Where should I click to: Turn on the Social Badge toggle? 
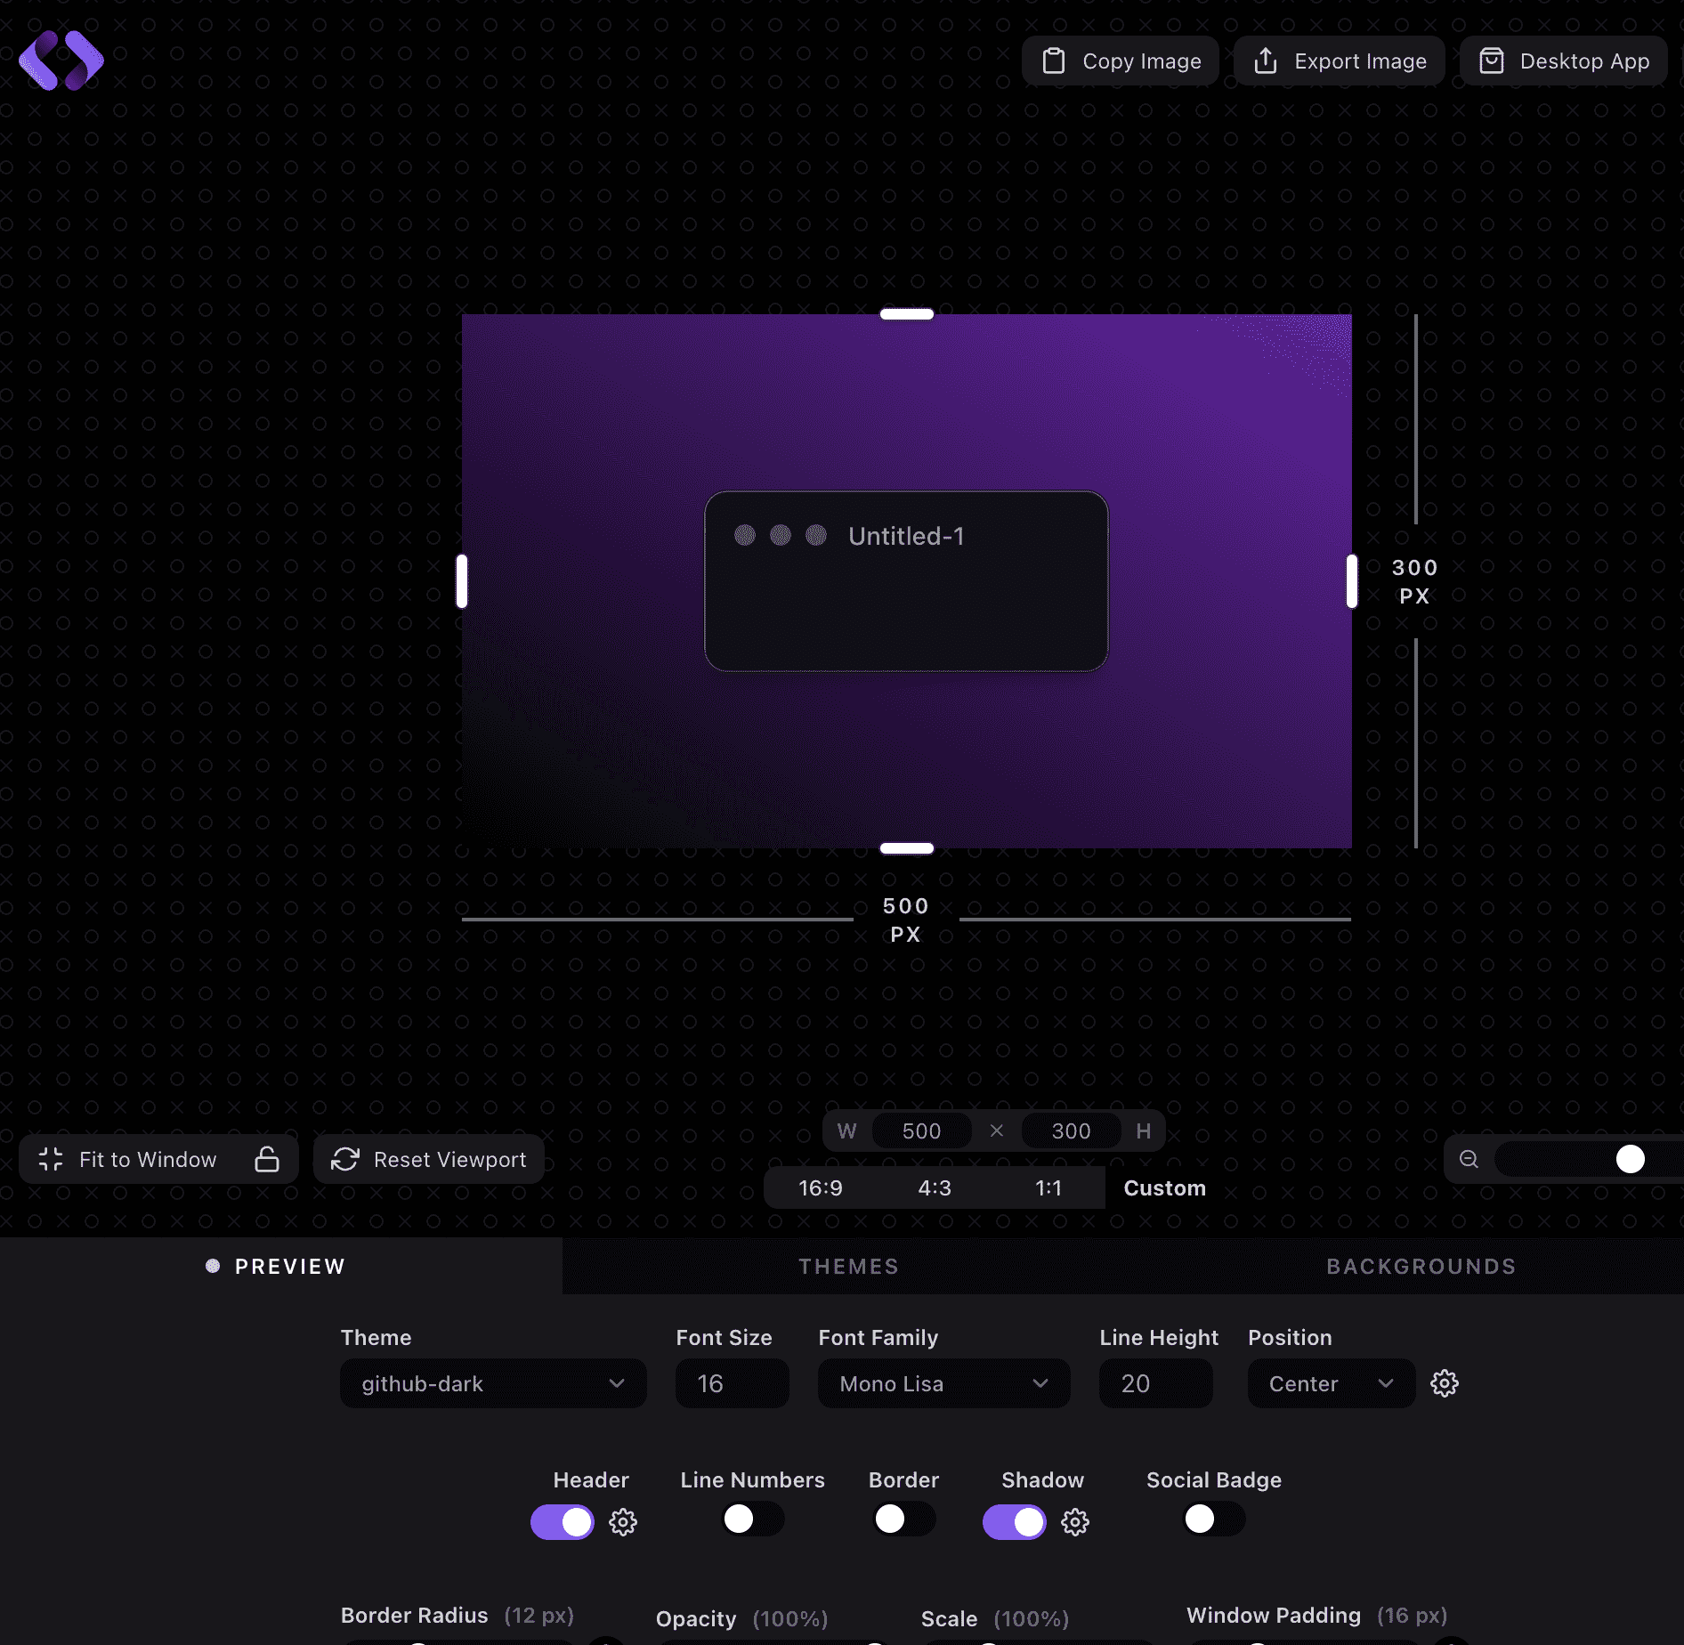point(1213,1519)
